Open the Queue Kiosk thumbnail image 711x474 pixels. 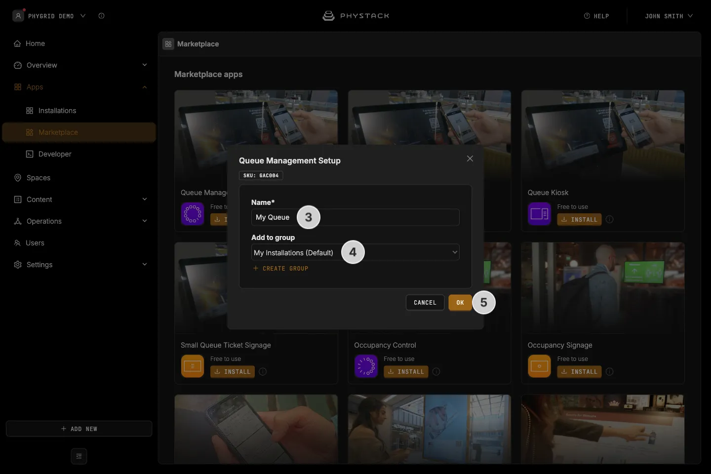[x=603, y=136]
